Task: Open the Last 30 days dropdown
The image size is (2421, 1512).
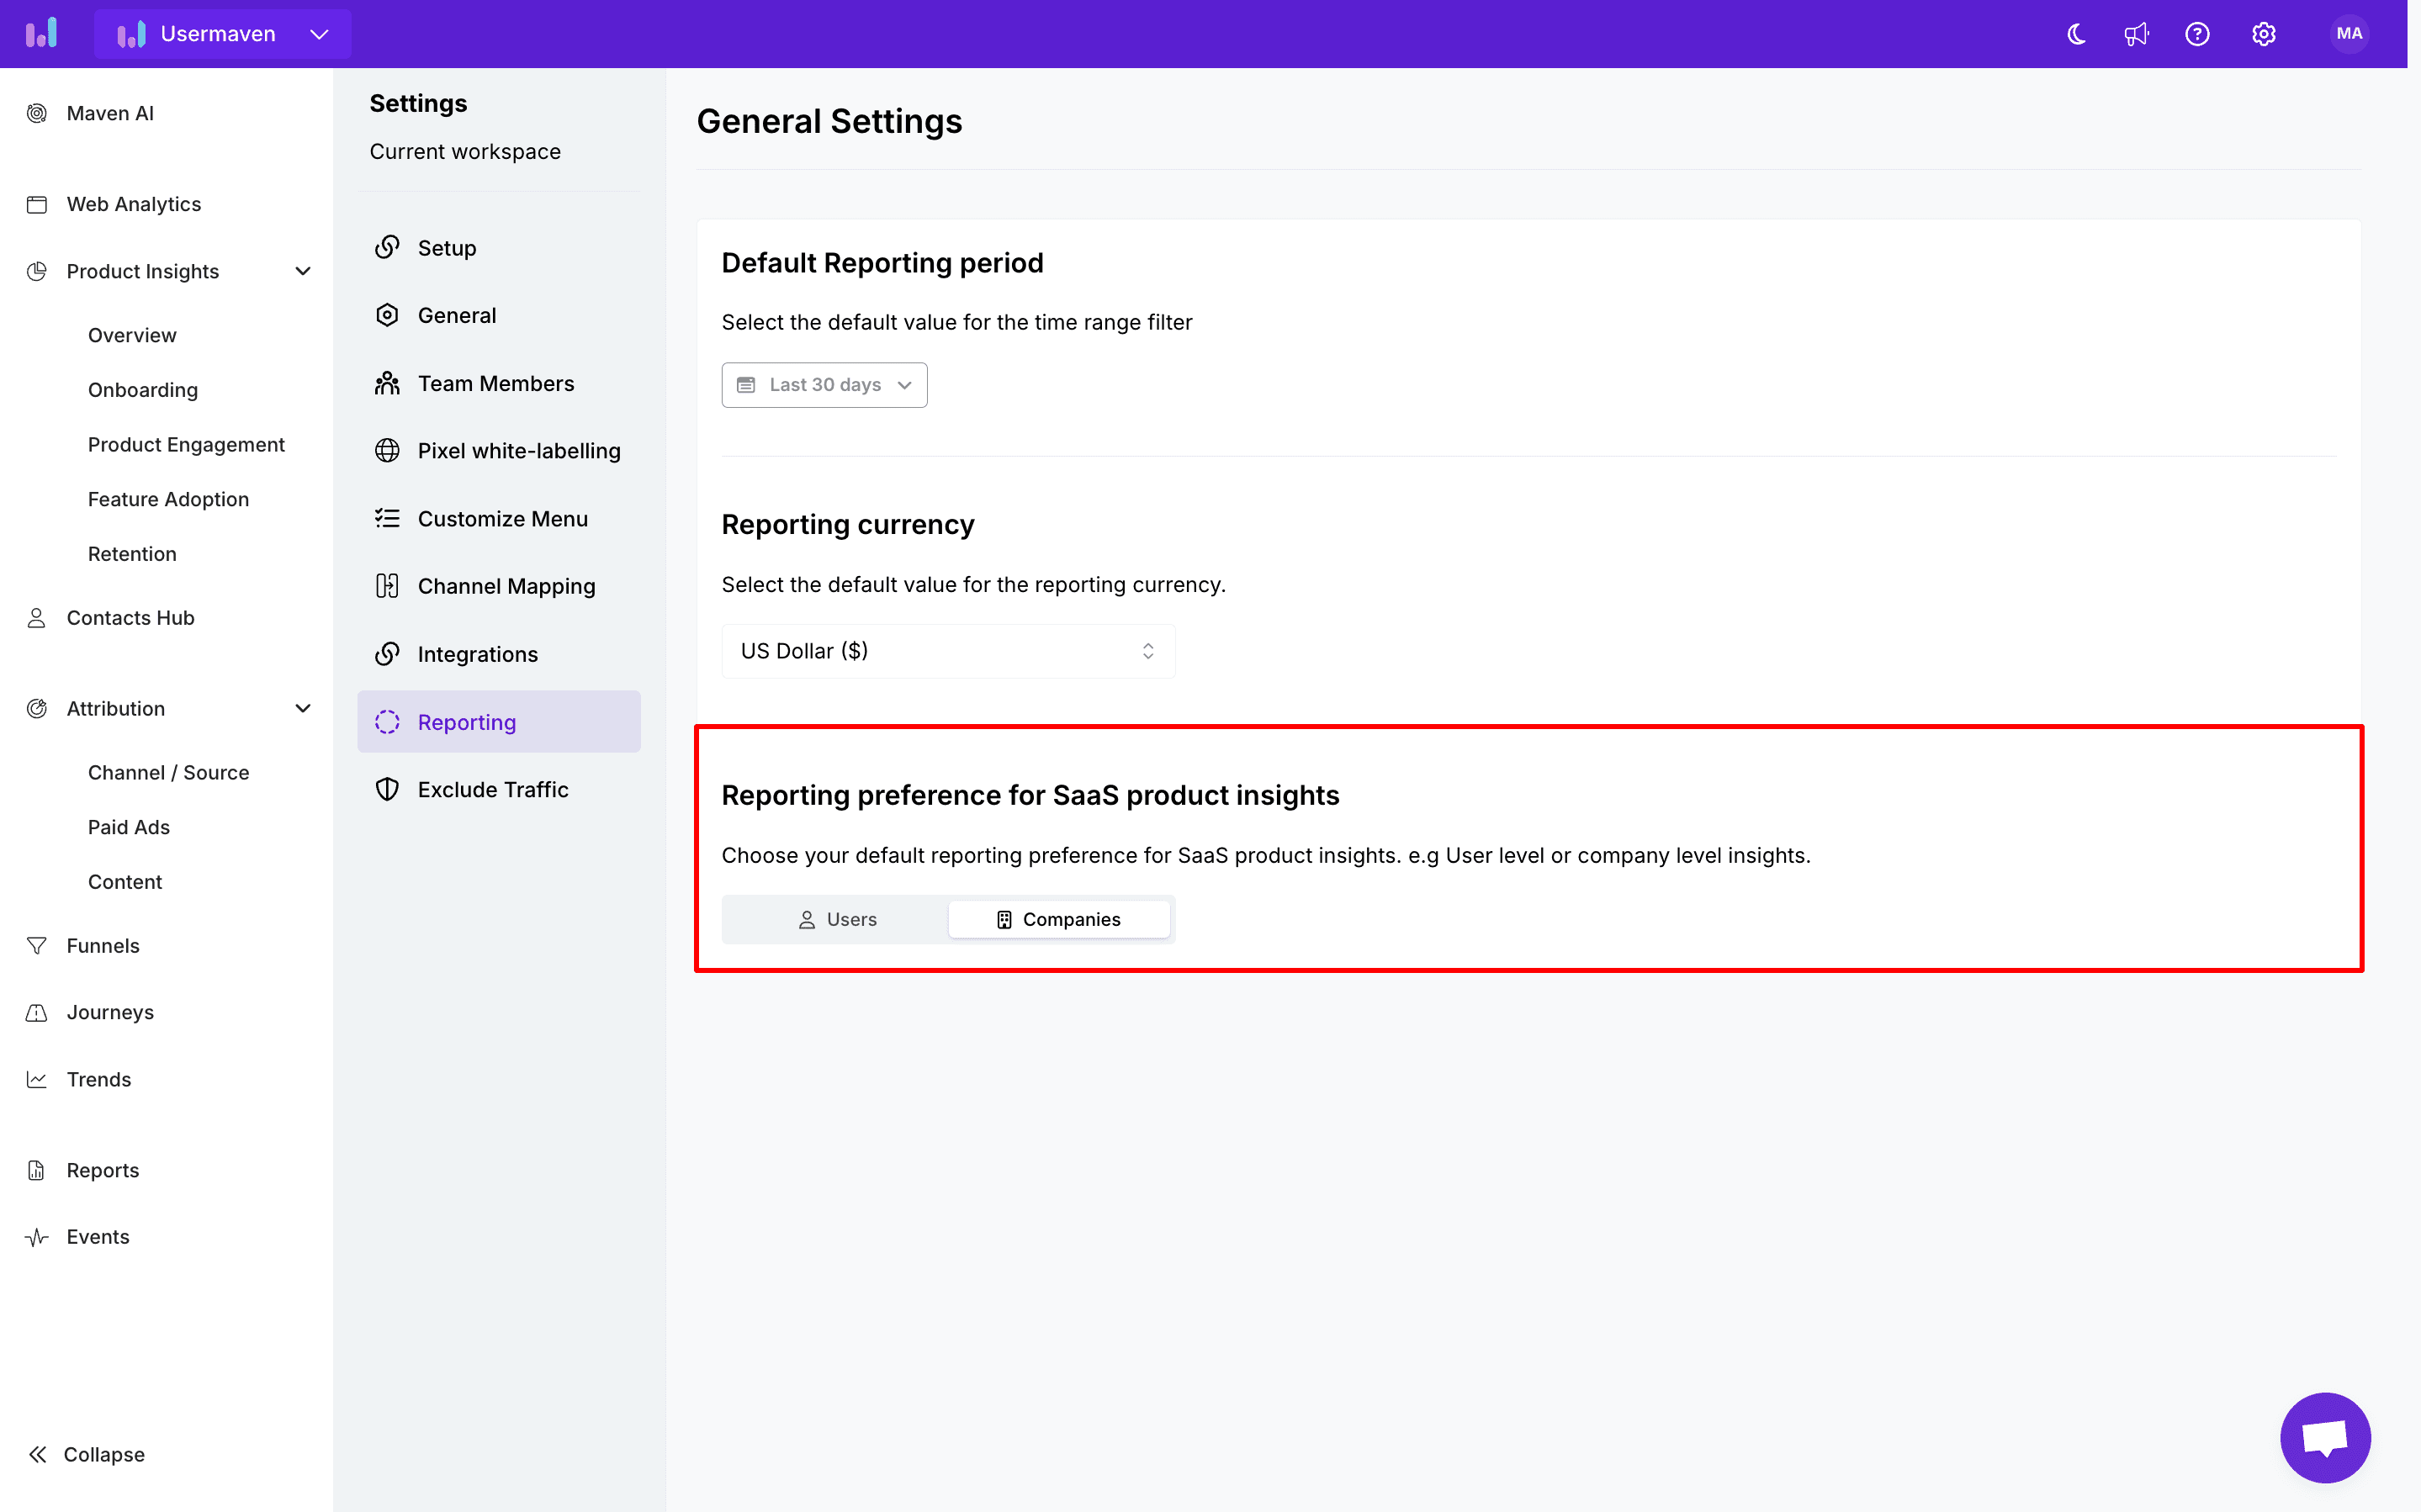Action: click(825, 385)
